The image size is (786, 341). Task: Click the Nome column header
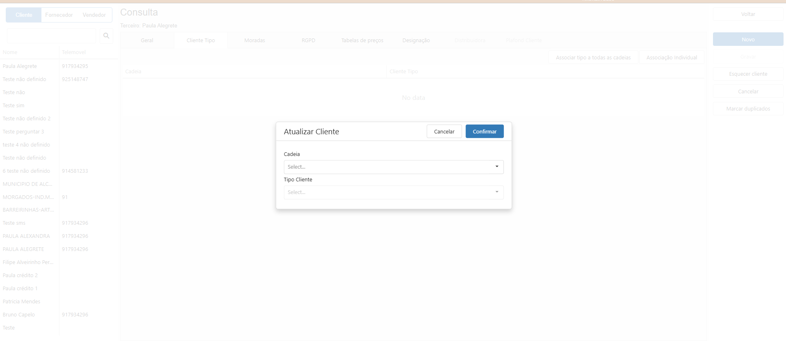pyautogui.click(x=30, y=52)
